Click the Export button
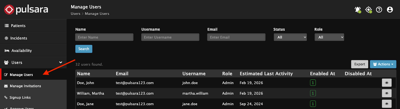This screenshot has width=400, height=109. click(359, 64)
